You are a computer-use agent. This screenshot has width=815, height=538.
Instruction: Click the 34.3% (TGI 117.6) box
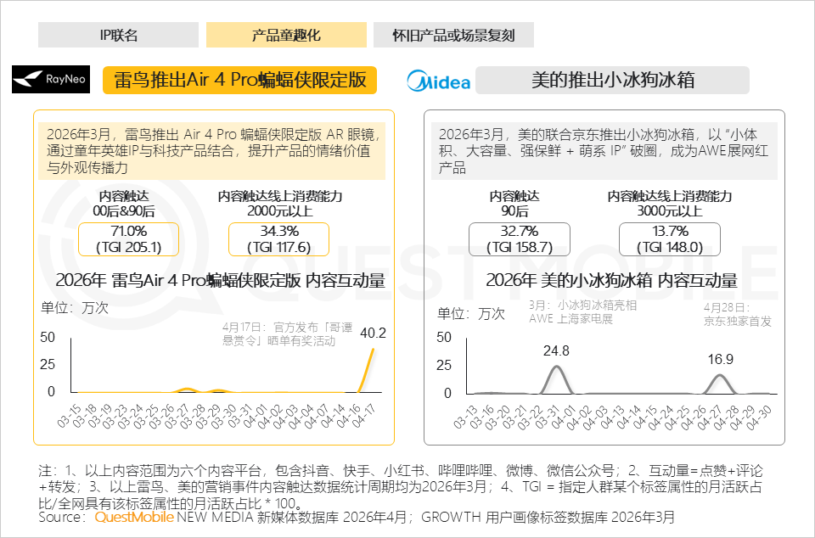pyautogui.click(x=278, y=239)
